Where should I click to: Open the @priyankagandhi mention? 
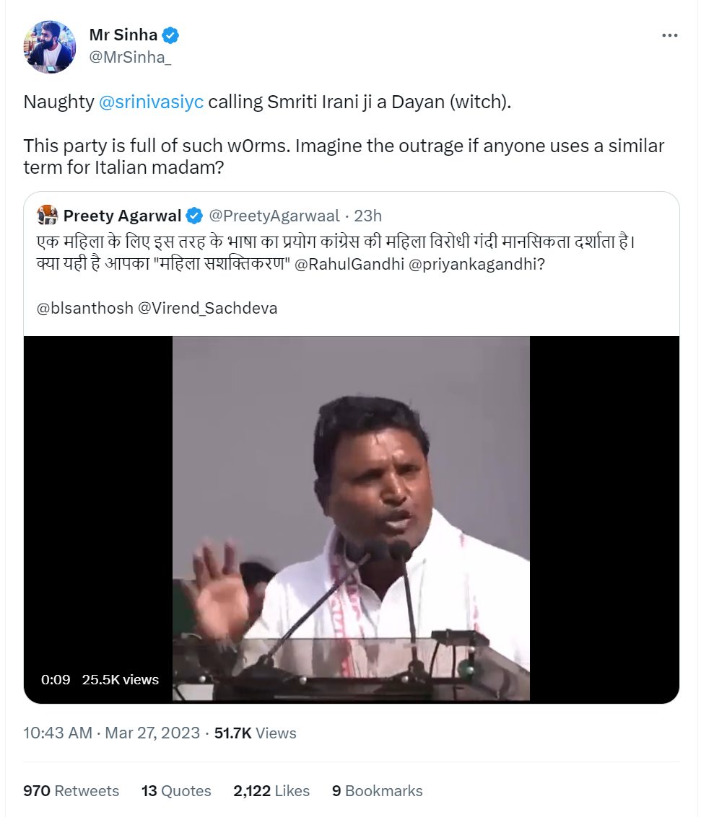[476, 264]
